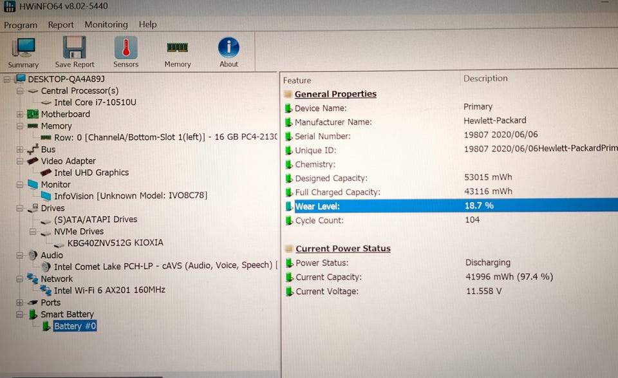
Task: Select Intel Core i7-10510U tree item
Action: [95, 102]
